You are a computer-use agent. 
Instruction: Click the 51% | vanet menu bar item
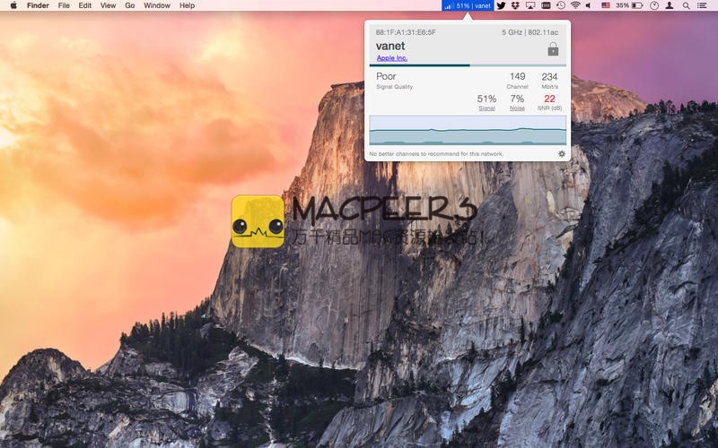pyautogui.click(x=468, y=5)
